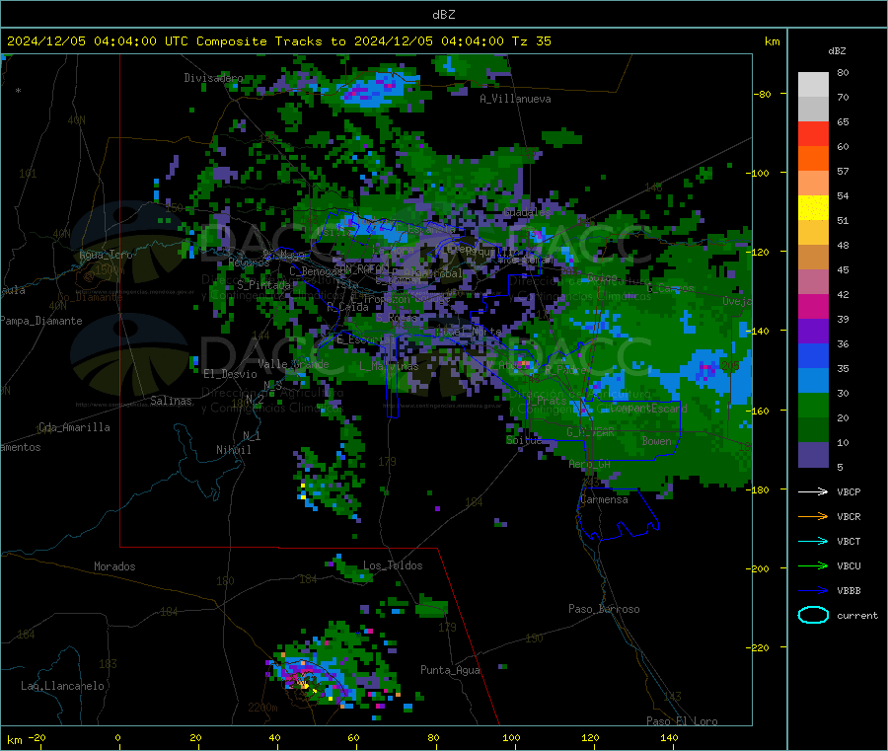Click the 100 km horizontal axis tick

point(511,737)
